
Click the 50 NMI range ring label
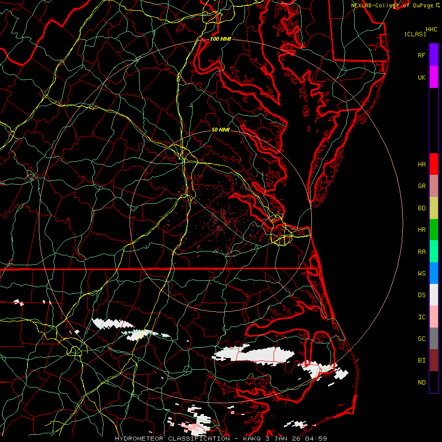coord(221,130)
